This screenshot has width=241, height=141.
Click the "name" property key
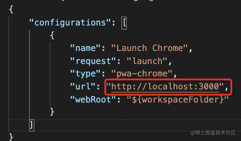[85, 48]
